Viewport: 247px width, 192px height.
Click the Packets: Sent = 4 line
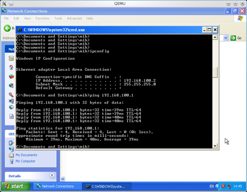(x=89, y=132)
